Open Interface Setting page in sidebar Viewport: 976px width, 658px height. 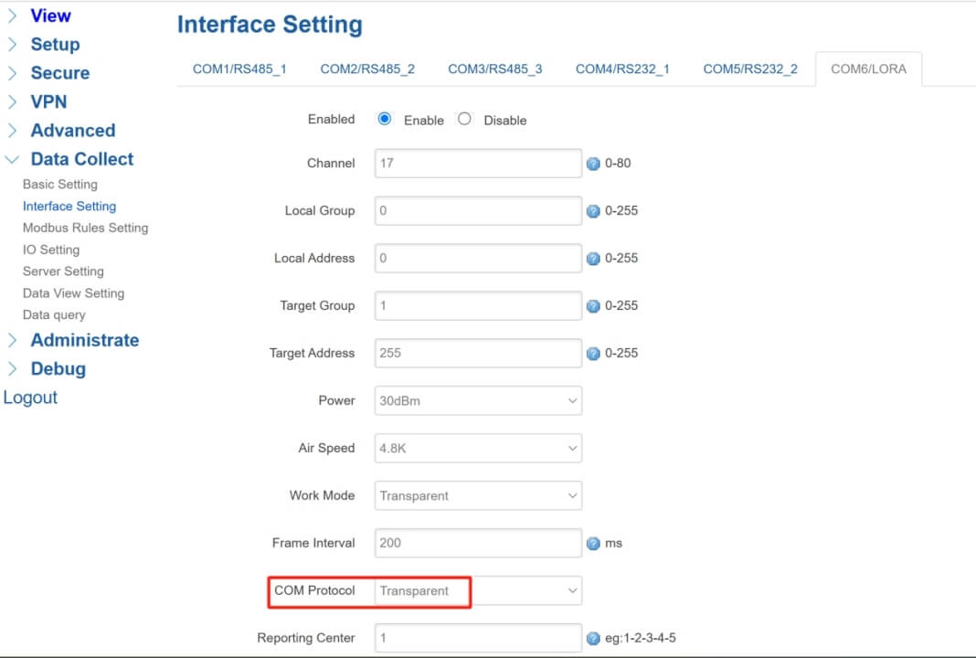point(69,206)
